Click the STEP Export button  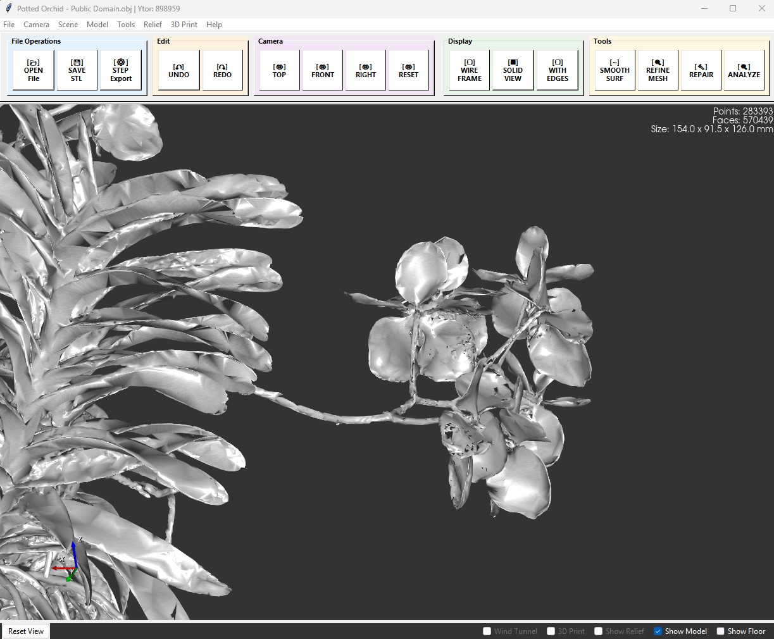point(121,70)
